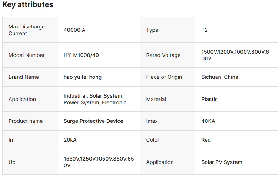Screen dimensions: 279x175
Task: Click the Key attributes heading
Action: [x=28, y=5]
